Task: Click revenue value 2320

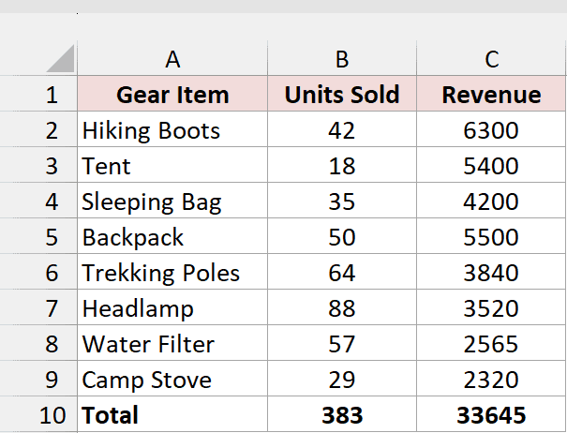Action: click(491, 379)
